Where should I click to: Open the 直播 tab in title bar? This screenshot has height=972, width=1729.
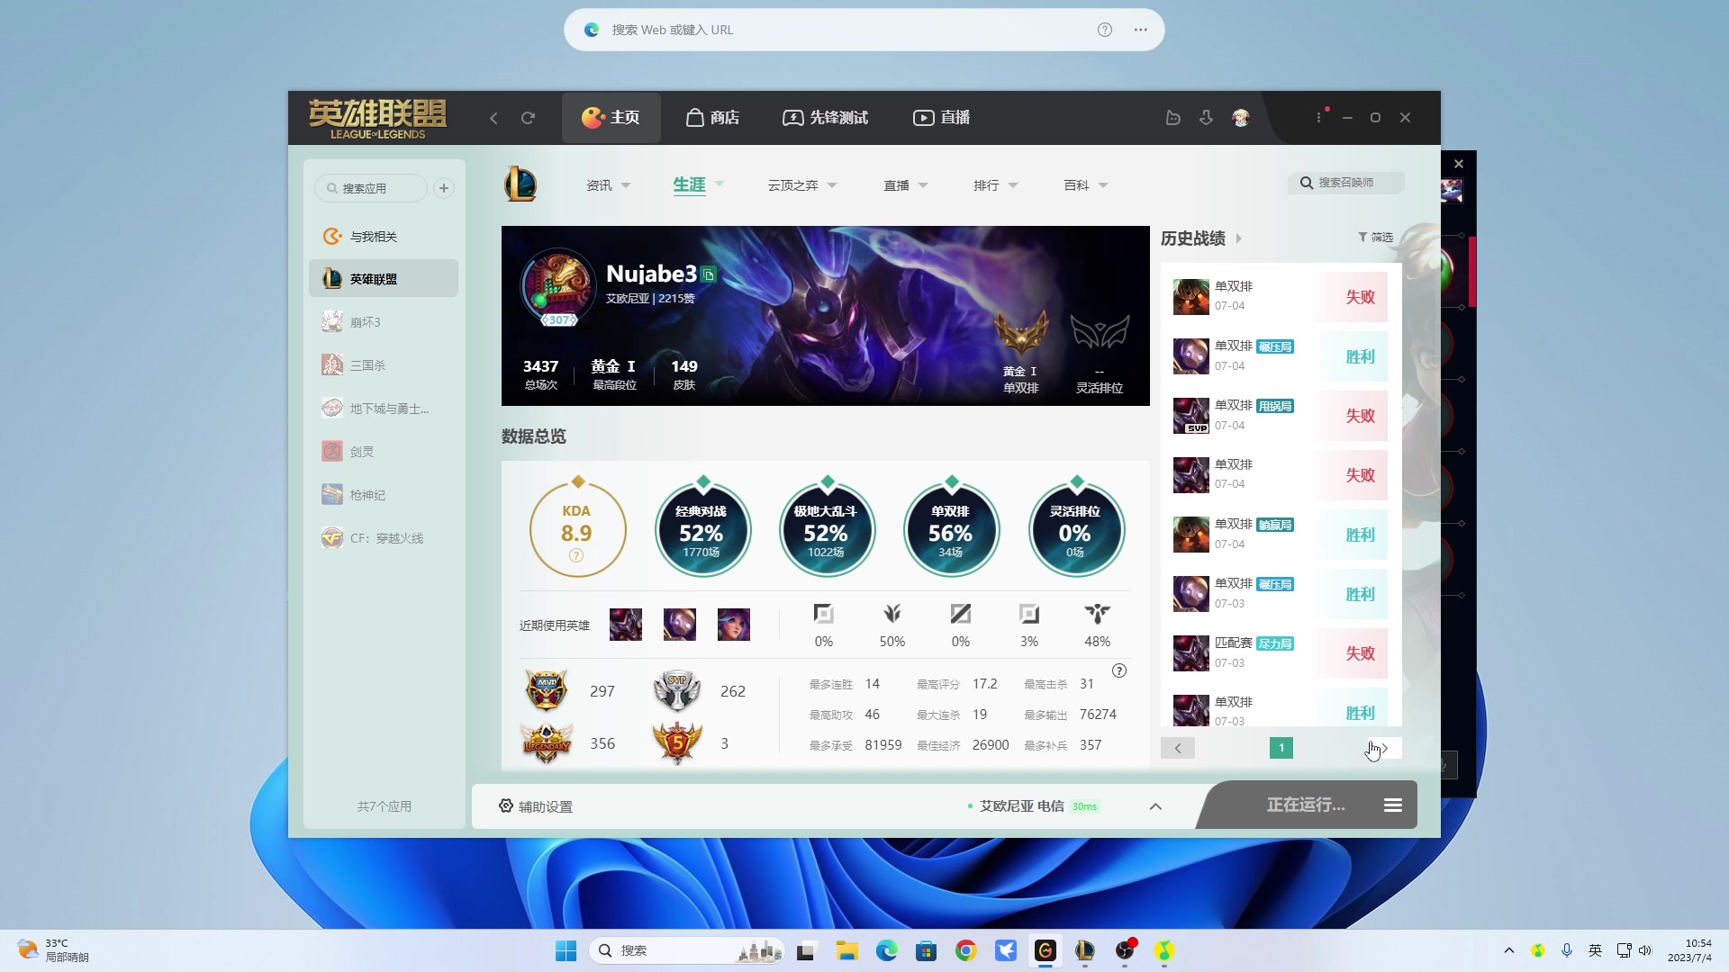[x=941, y=118]
